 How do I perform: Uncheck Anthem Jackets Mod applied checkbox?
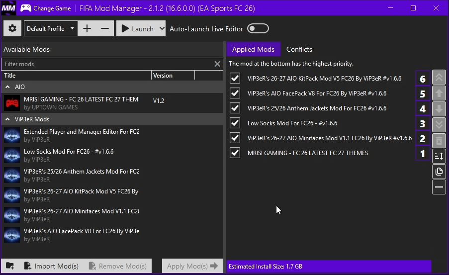tap(235, 108)
